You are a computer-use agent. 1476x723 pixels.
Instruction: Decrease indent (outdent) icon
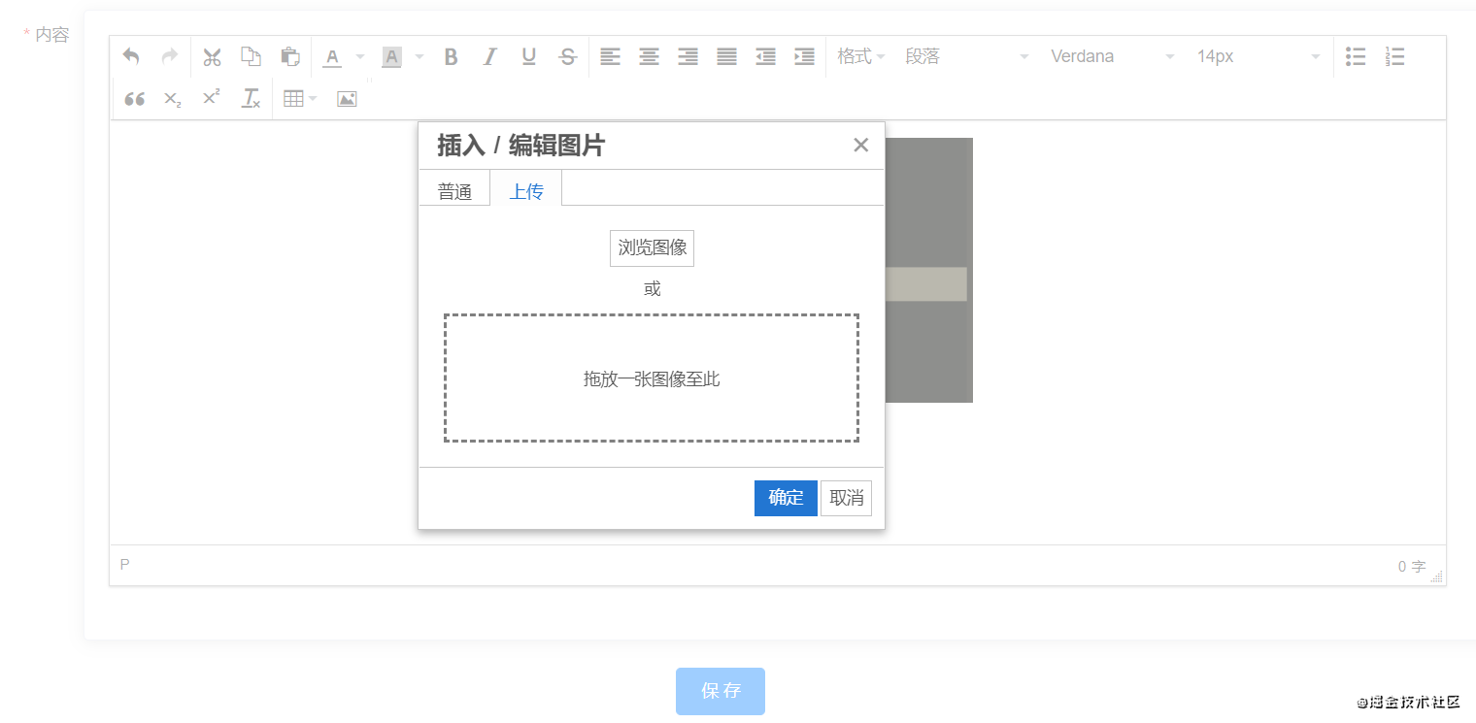[766, 56]
